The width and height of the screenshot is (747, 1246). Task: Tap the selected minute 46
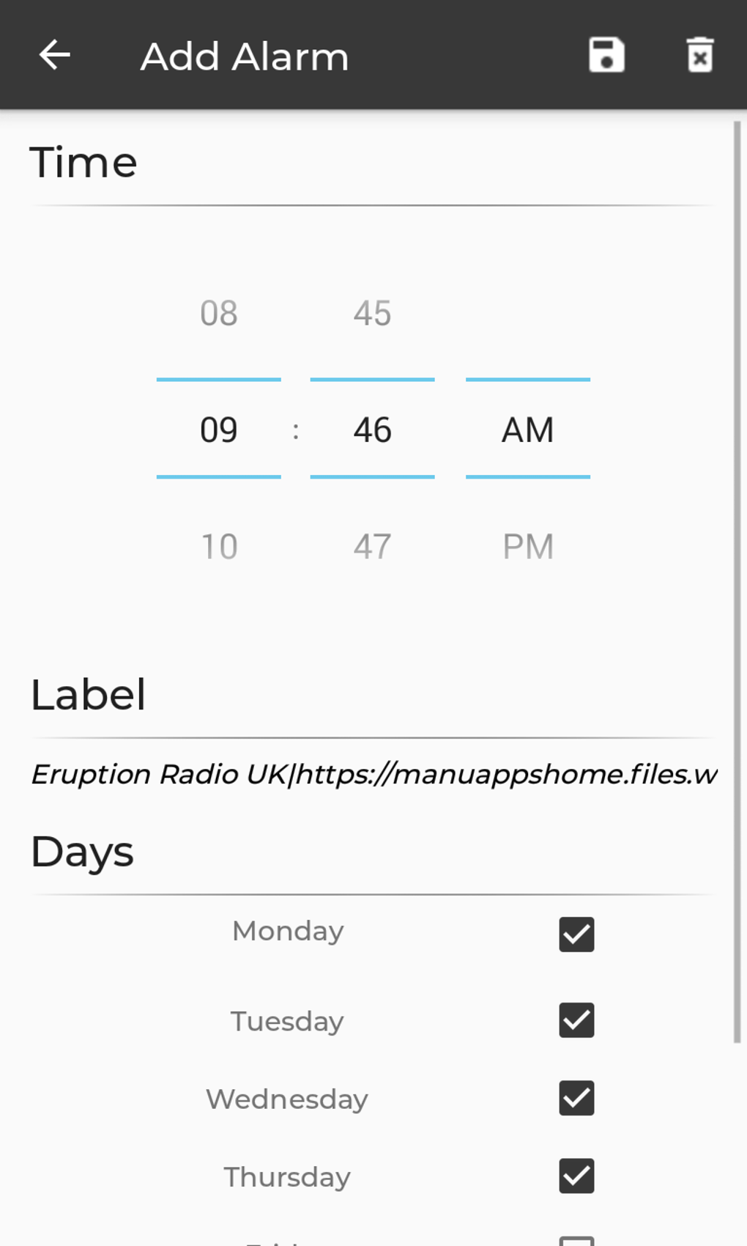tap(372, 430)
